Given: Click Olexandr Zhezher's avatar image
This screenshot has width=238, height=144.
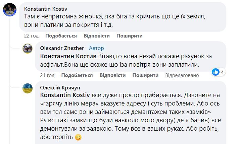Looking at the screenshot, I should [28, 49].
